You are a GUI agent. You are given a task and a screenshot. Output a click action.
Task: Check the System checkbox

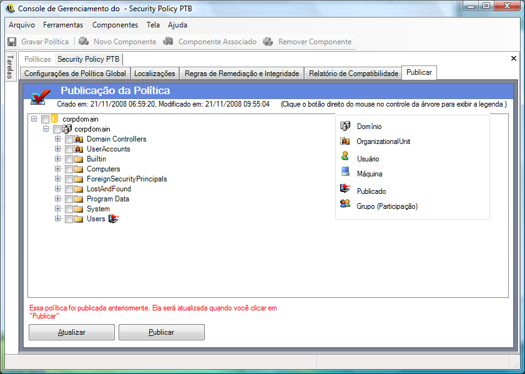pyautogui.click(x=69, y=209)
